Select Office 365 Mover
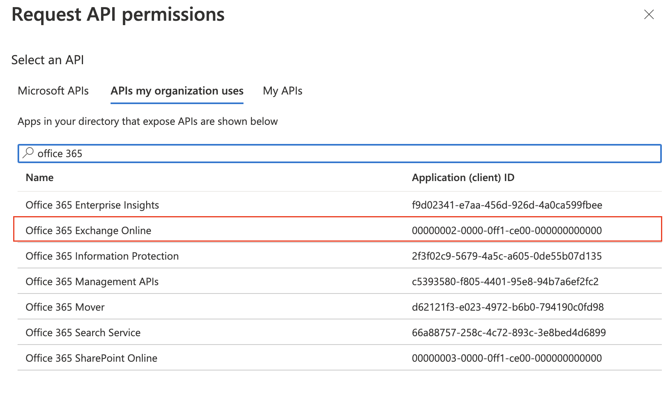Viewport: 669px width, 398px height. 65,307
